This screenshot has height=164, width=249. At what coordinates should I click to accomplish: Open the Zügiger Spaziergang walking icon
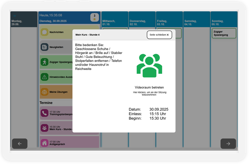pos(45,62)
